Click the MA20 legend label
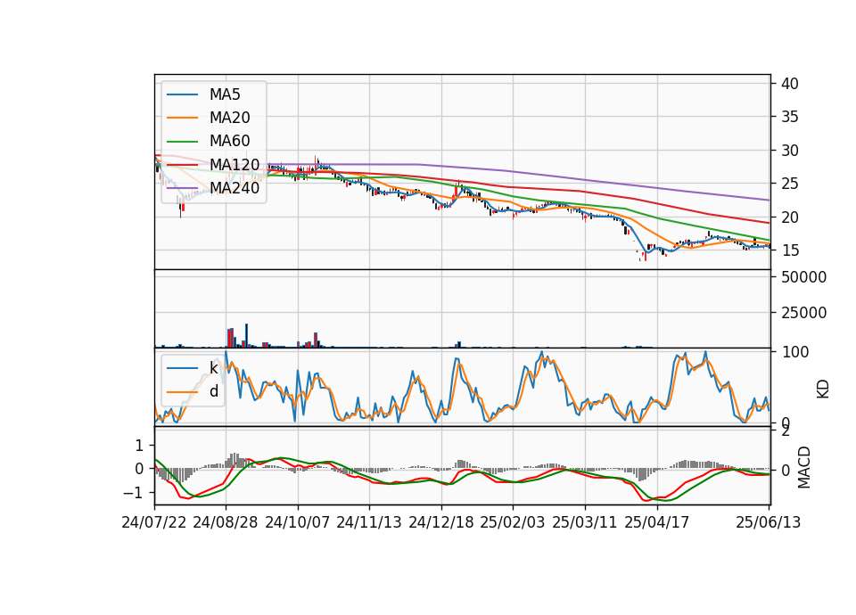 [x=229, y=118]
